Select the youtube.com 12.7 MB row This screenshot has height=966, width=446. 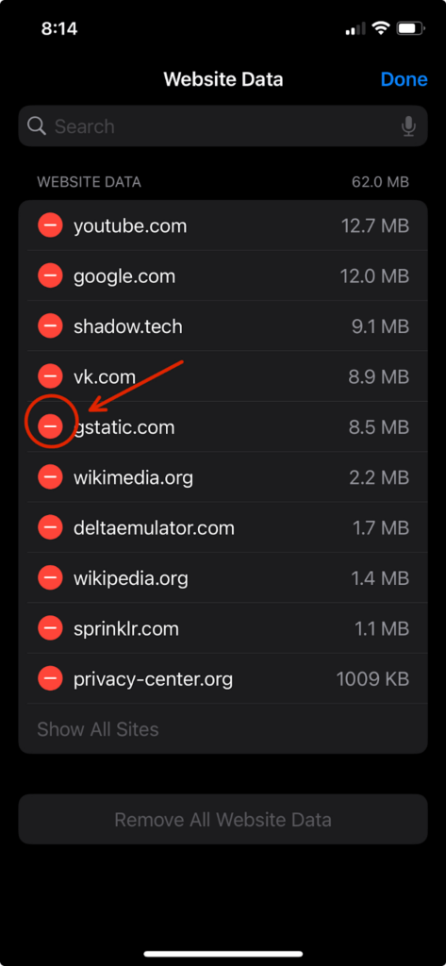click(x=223, y=225)
